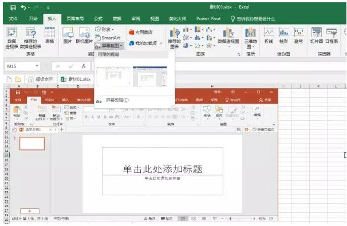Open Recommended PivotTables (推荐的数据透视表)
Viewport: 347px width, 226px height.
(30, 38)
